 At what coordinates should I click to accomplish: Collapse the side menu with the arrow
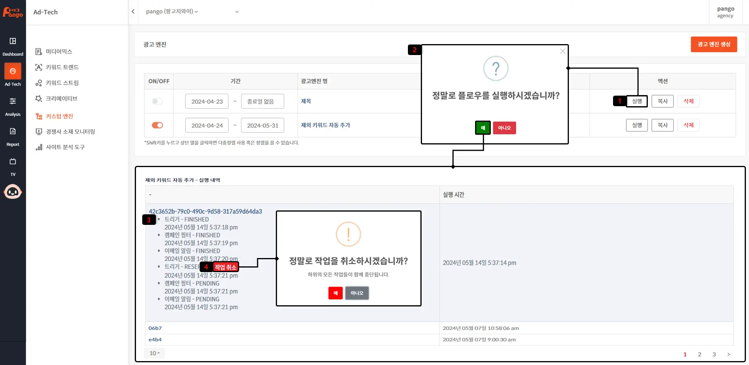pyautogui.click(x=133, y=12)
